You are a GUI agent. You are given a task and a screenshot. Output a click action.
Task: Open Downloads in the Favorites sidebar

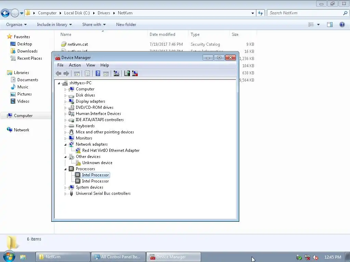[x=27, y=51]
